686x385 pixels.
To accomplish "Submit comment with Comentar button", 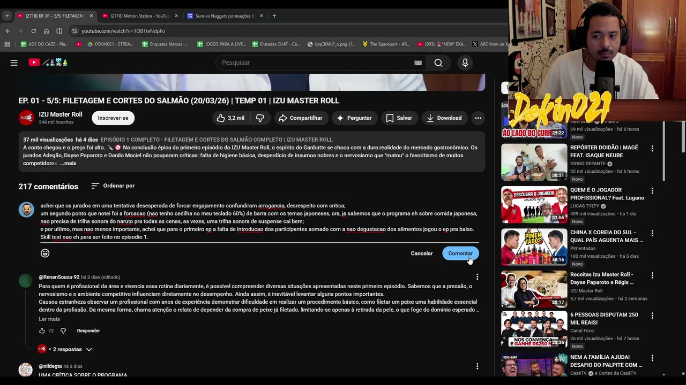I will pos(460,253).
